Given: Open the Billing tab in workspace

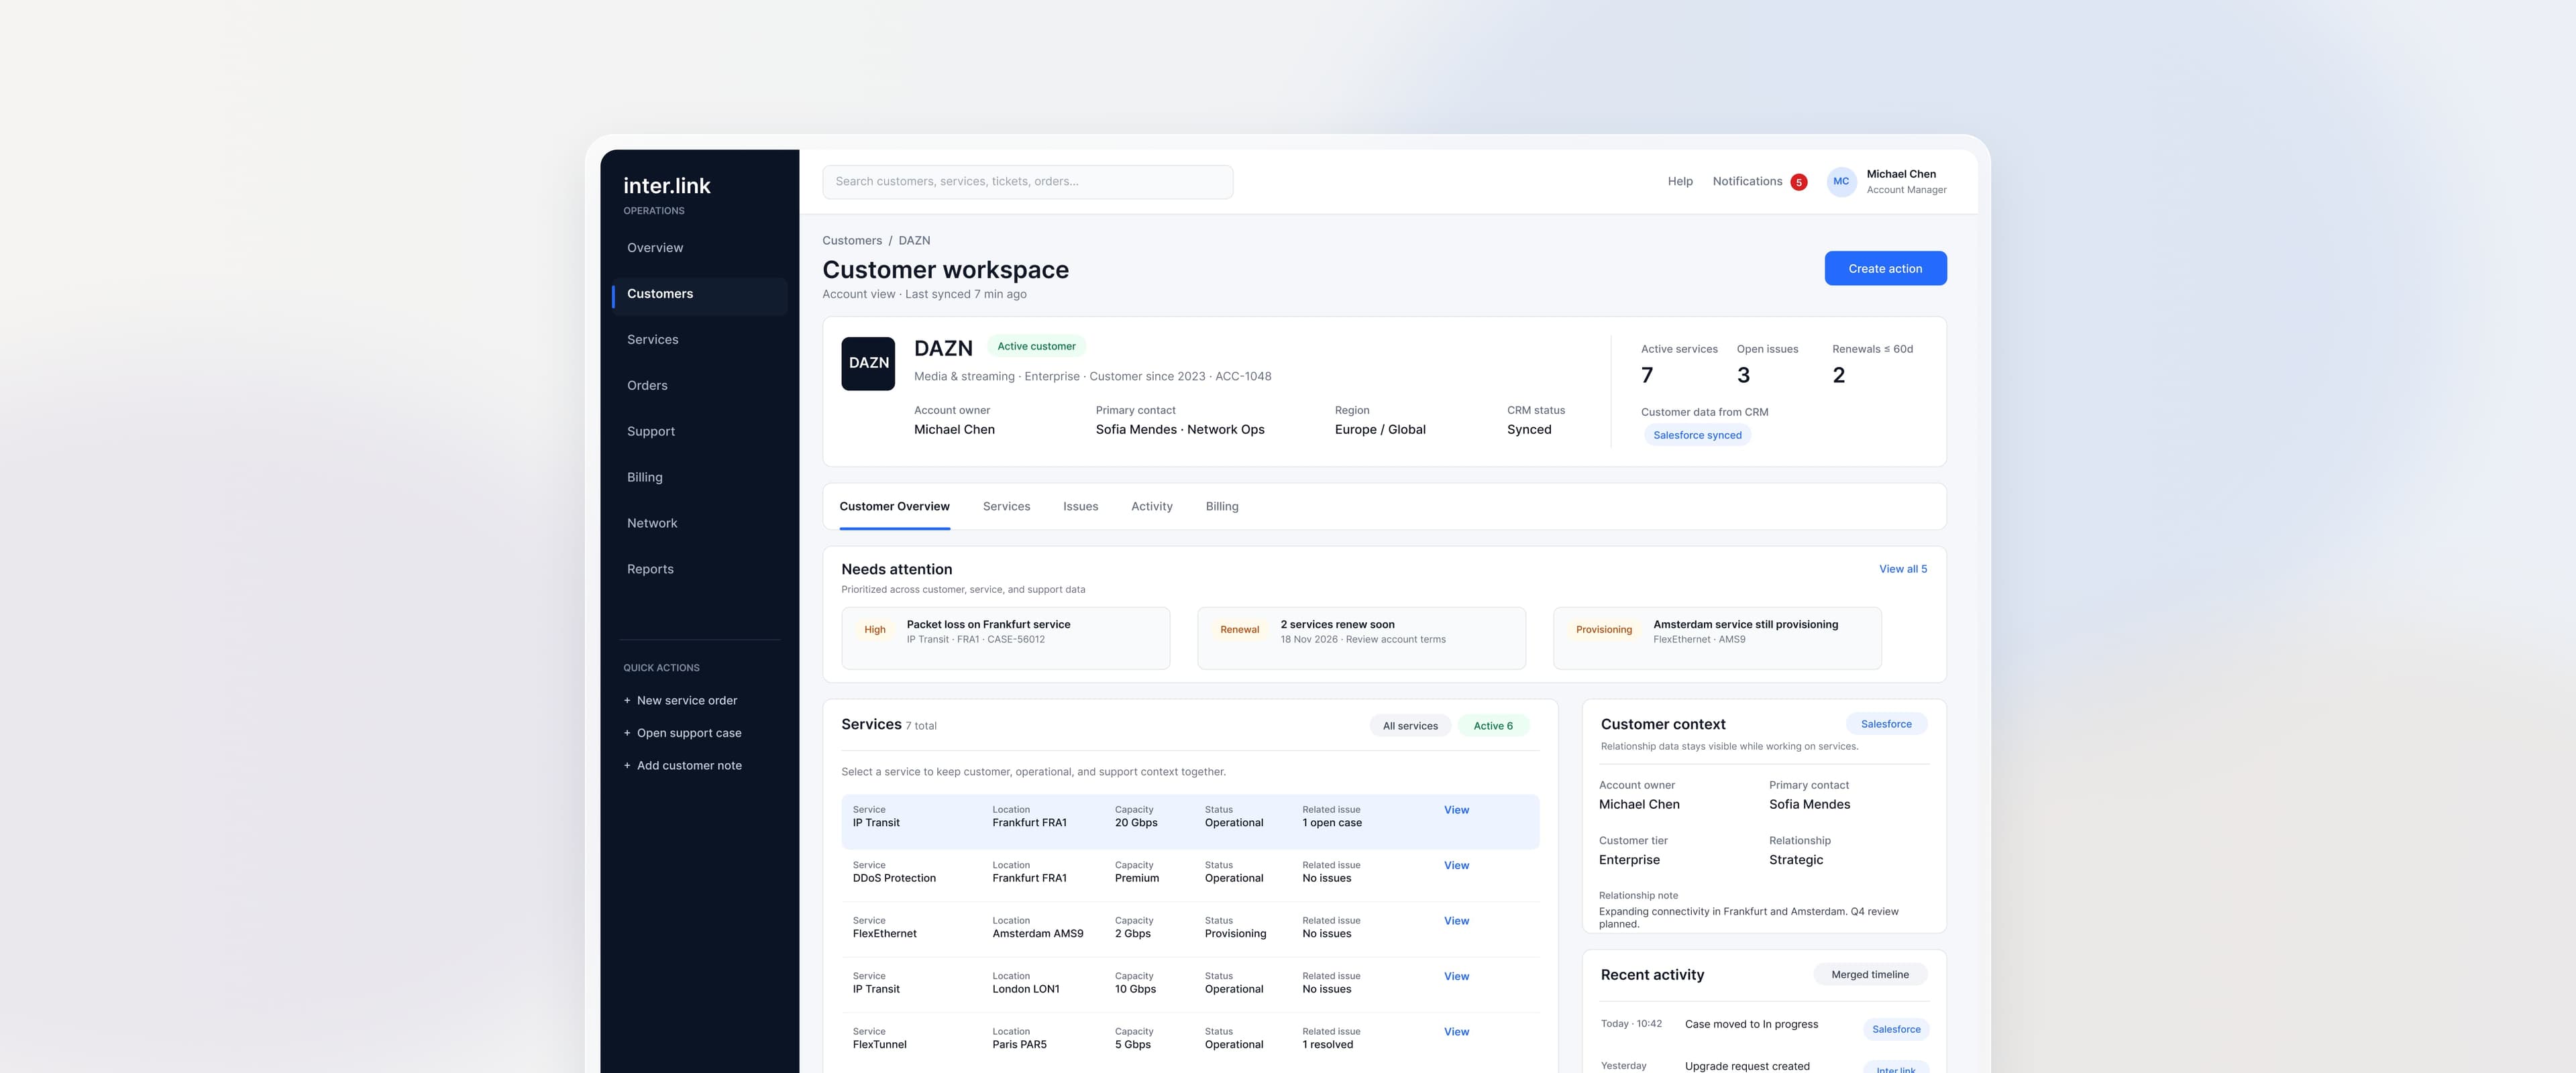Looking at the screenshot, I should click(1222, 507).
